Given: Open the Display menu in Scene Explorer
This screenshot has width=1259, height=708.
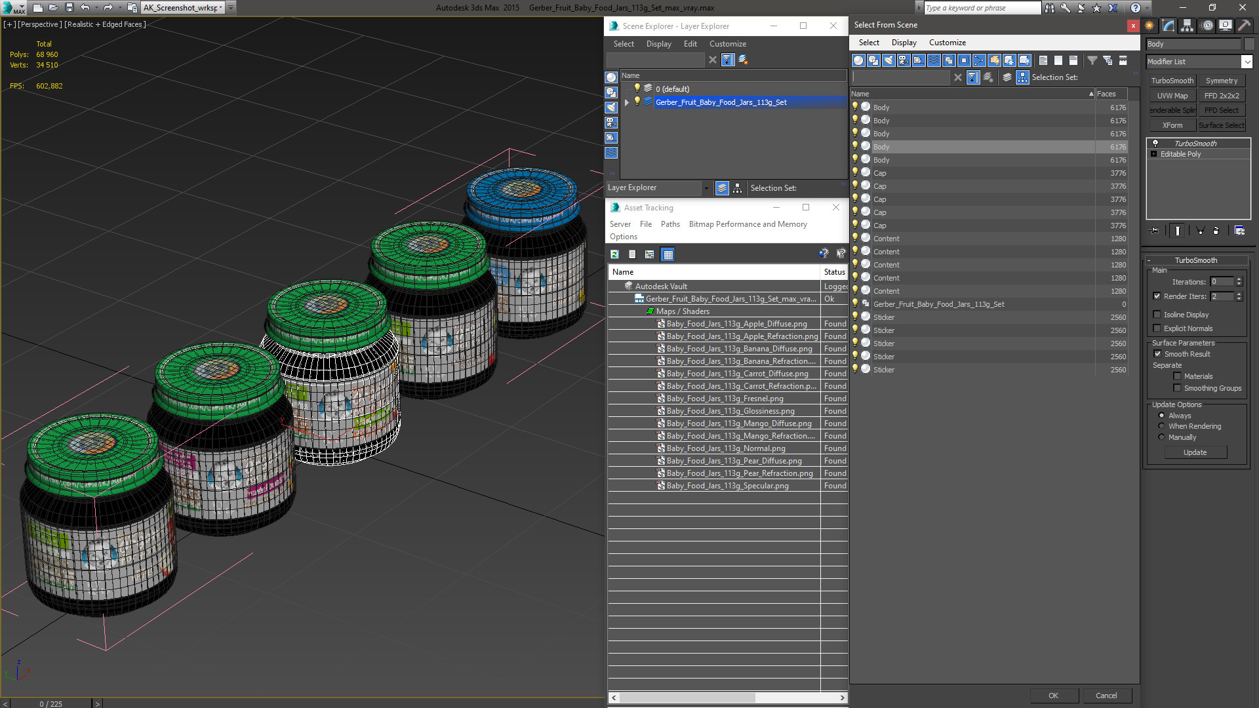Looking at the screenshot, I should click(658, 44).
